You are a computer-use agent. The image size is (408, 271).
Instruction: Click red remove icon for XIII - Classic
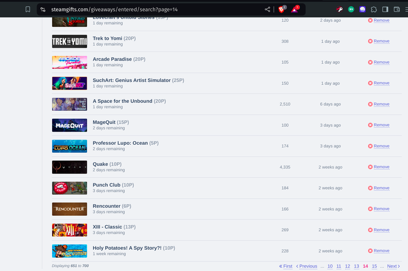coord(370,230)
